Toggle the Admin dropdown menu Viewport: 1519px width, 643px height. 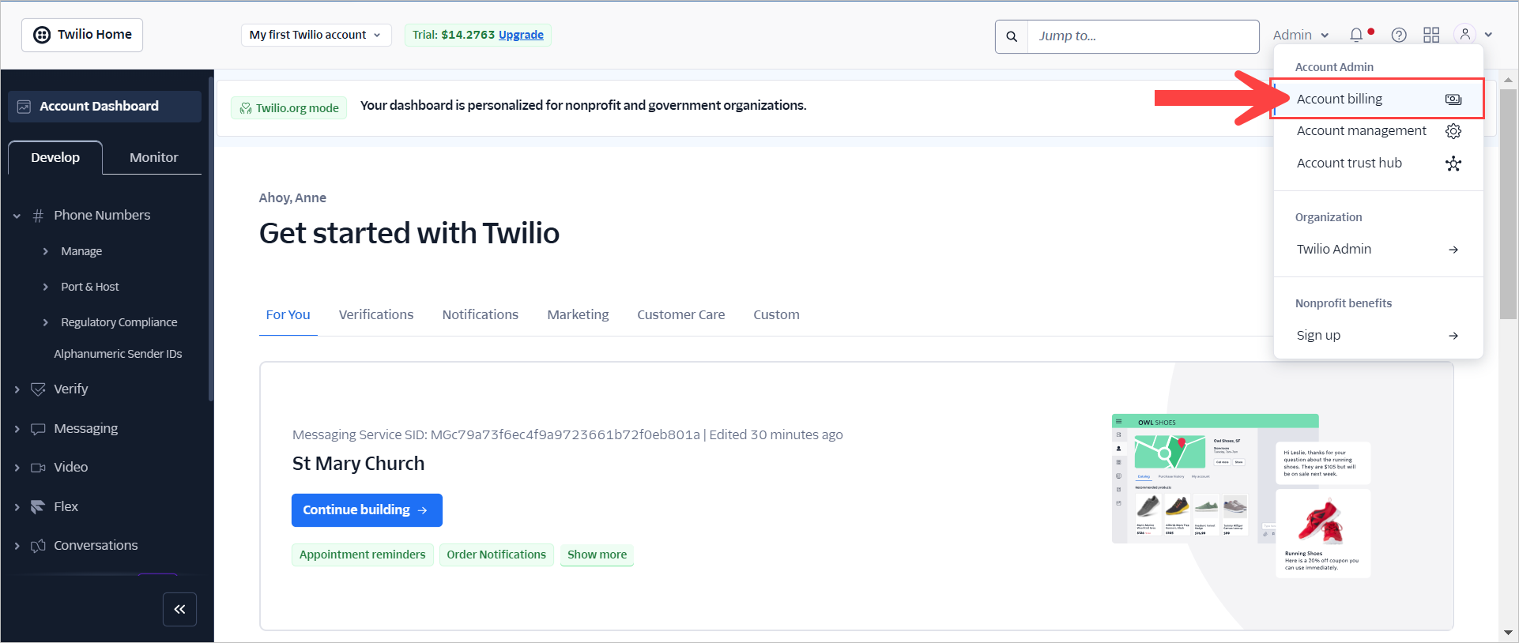point(1301,35)
